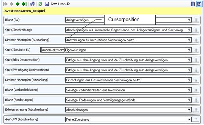The width and height of the screenshot is (204, 125).
Task: Open the document page icon at top right
Action: 193,4
